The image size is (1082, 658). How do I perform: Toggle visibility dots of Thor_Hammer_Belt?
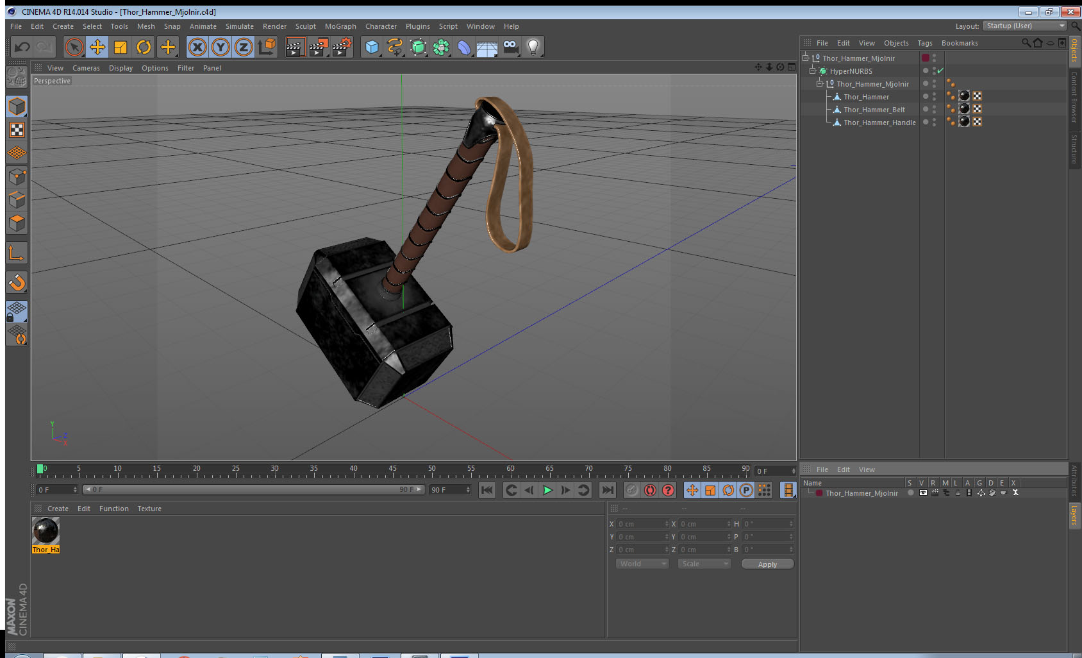tap(934, 109)
